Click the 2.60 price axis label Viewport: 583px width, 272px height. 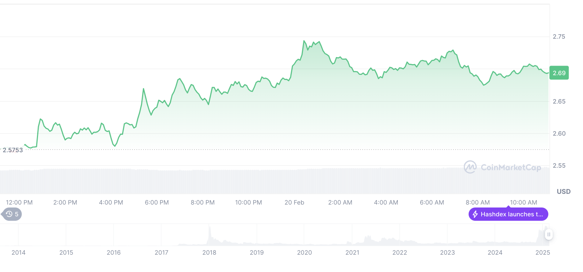pos(559,133)
